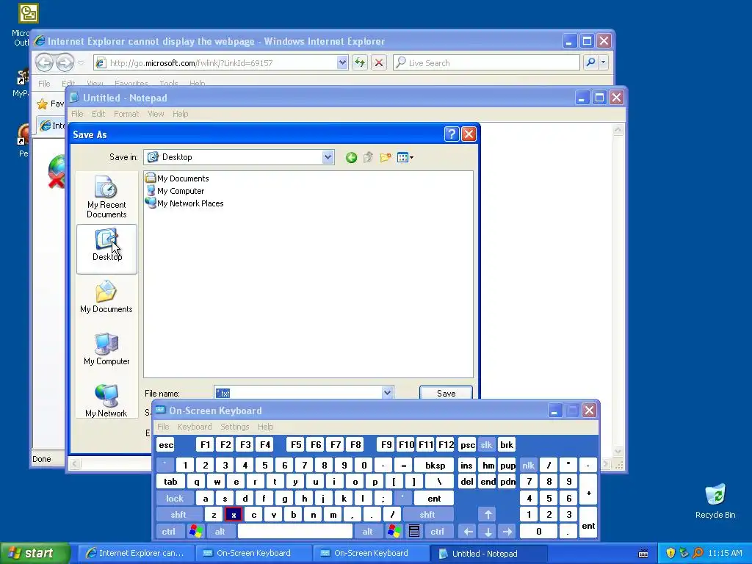Open On-Screen Keyboard's Keyboard menu
This screenshot has width=752, height=564.
pyautogui.click(x=194, y=427)
